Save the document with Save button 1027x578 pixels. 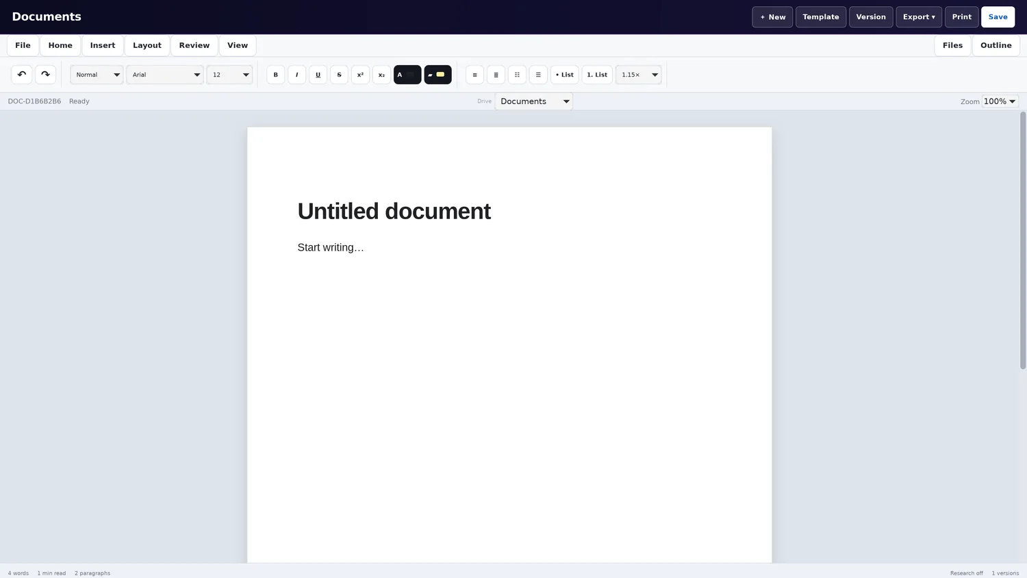tap(998, 17)
